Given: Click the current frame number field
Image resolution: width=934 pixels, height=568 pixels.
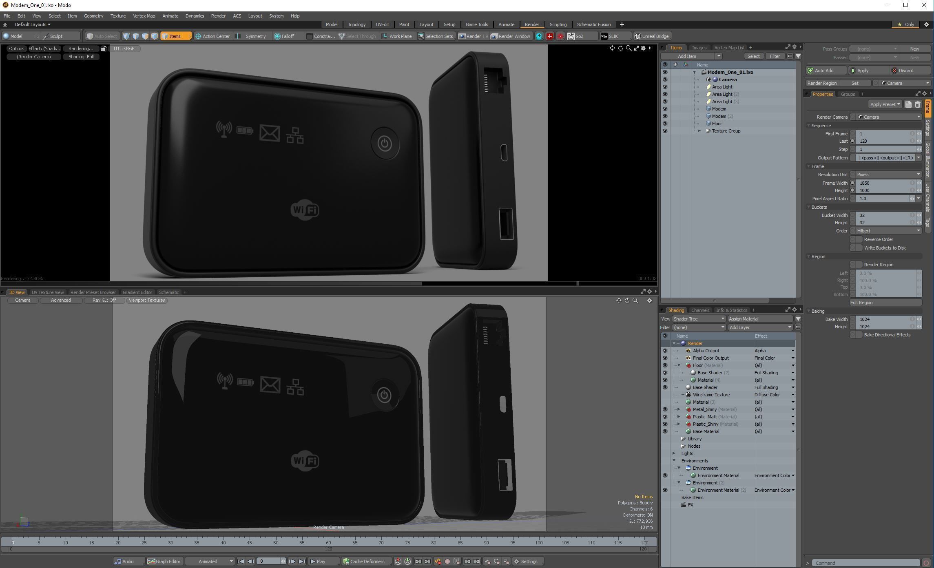Looking at the screenshot, I should [x=269, y=561].
